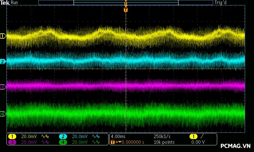Select the magenta channel 3 badge

tap(12, 142)
